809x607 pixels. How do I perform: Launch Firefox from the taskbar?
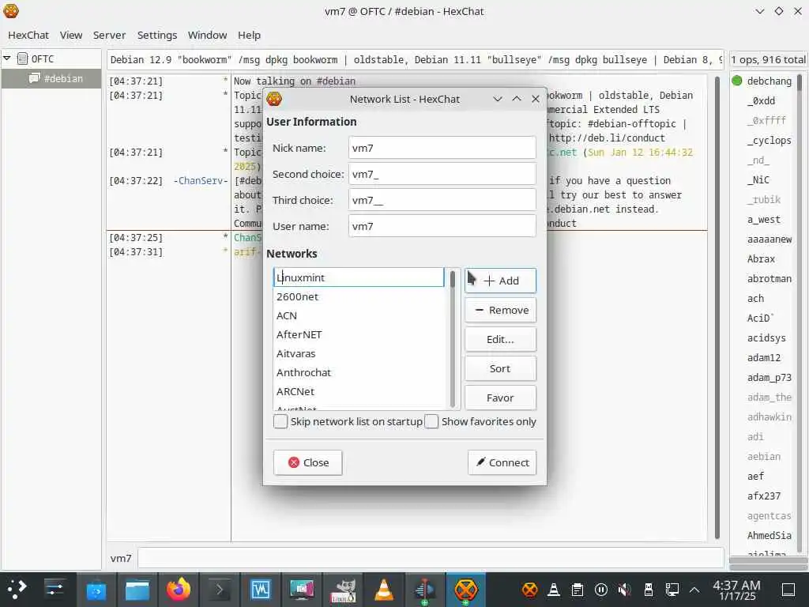(x=178, y=589)
